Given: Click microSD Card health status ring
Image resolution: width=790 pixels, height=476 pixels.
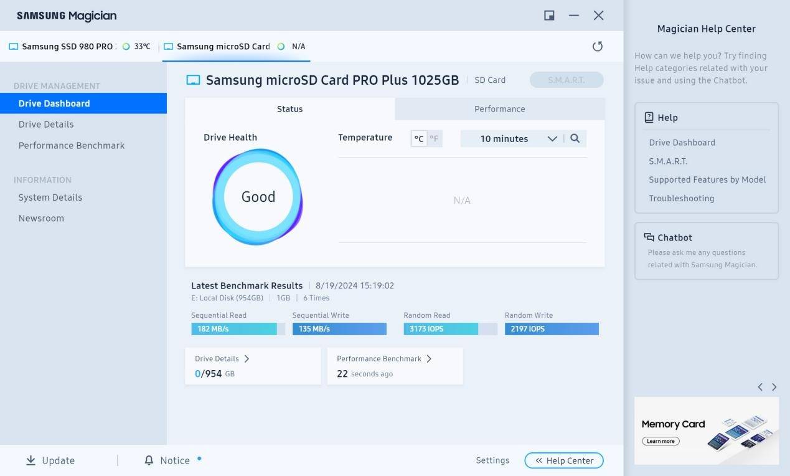Looking at the screenshot, I should click(281, 47).
